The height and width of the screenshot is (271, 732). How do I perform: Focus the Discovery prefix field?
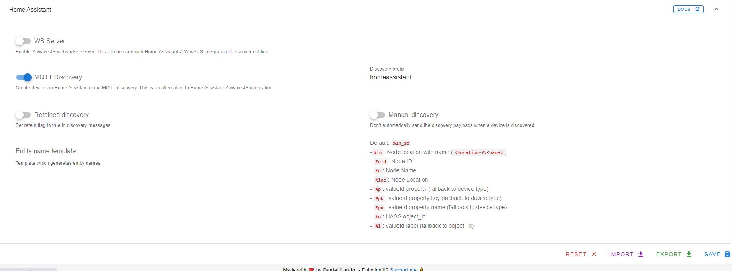pos(542,77)
